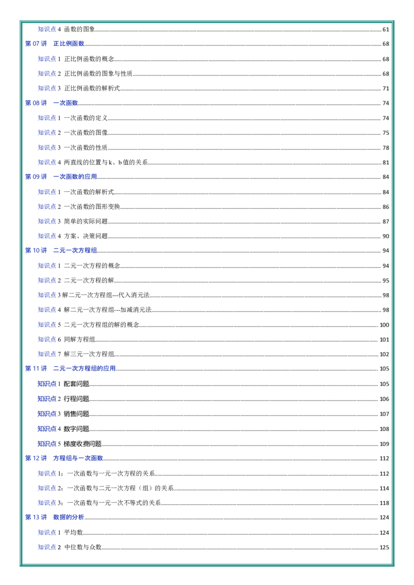This screenshot has height=585, width=414.
Task: Select 知识点6 同解方程组
Action: [213, 340]
